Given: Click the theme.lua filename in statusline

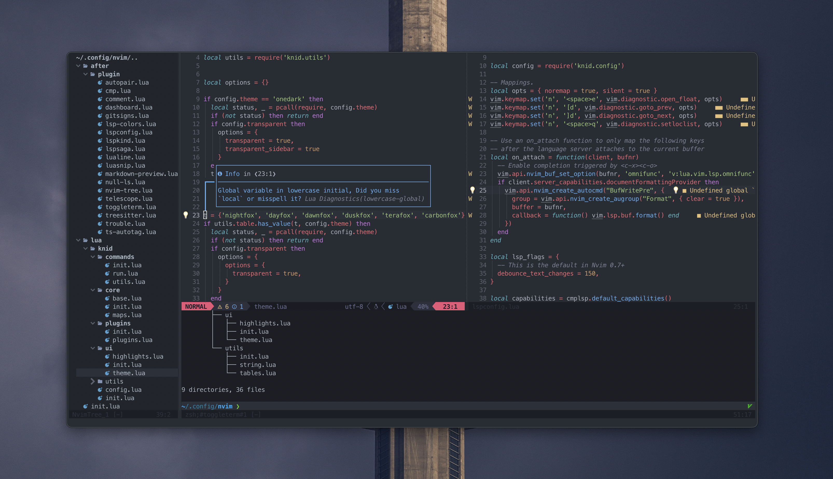Looking at the screenshot, I should (270, 307).
